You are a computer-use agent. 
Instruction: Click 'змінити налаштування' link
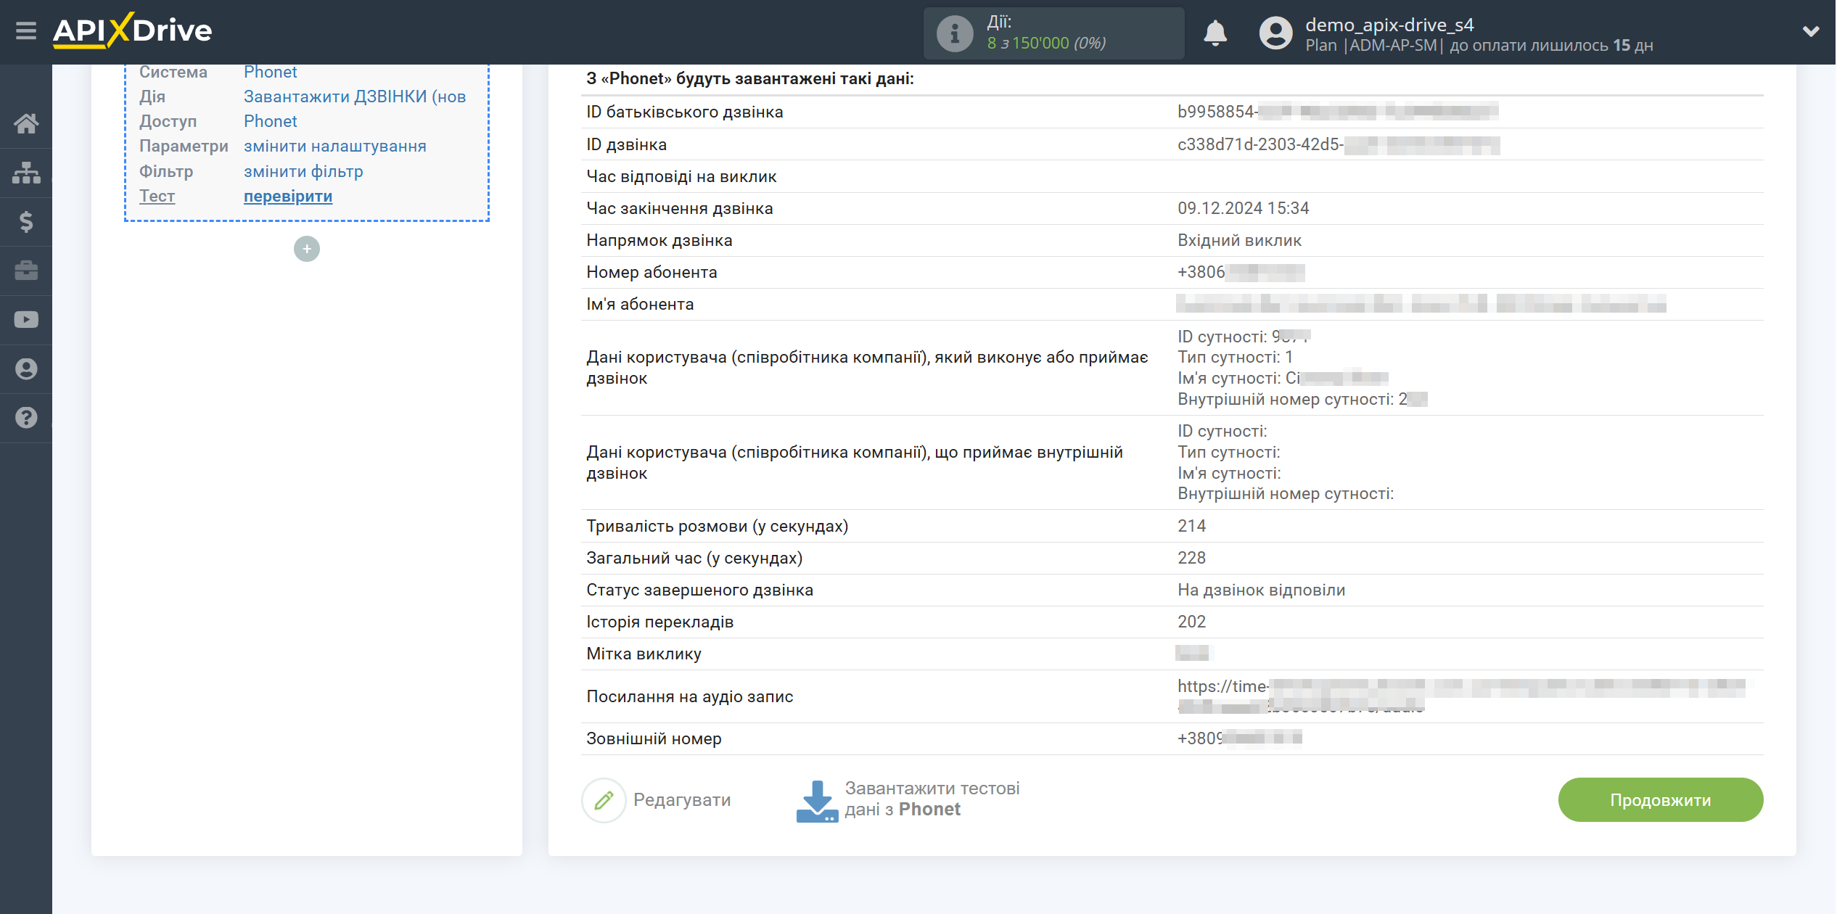click(334, 146)
